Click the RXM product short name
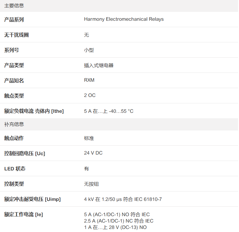The width and height of the screenshot is (239, 232). pos(89,80)
